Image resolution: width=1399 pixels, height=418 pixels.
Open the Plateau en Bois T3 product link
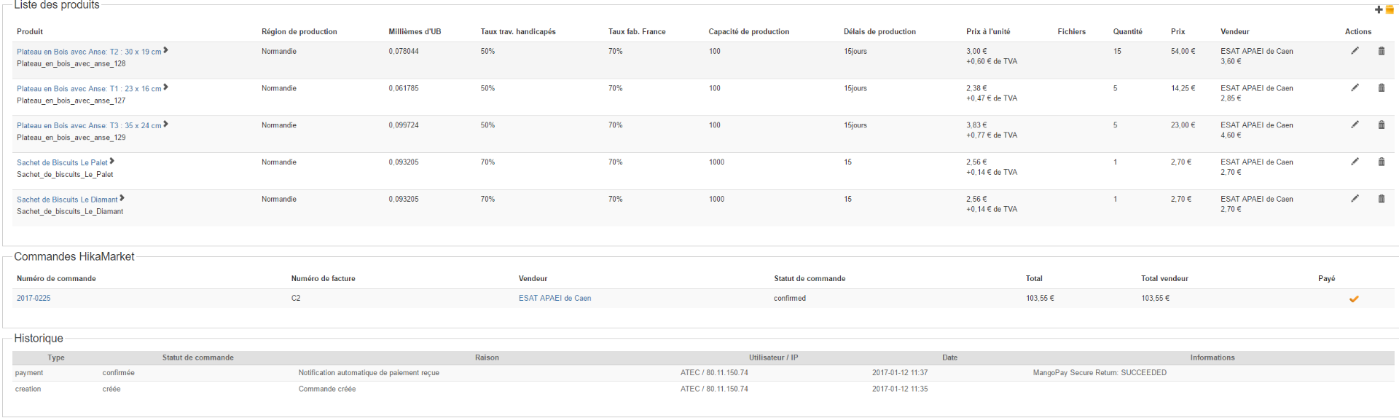(89, 126)
